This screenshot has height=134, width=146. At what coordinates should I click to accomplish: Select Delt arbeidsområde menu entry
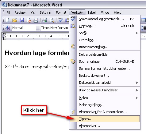click(x=105, y=55)
